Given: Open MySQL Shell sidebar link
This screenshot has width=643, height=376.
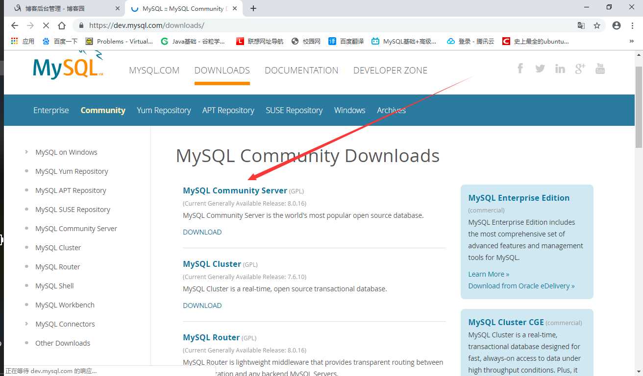Looking at the screenshot, I should coord(54,286).
